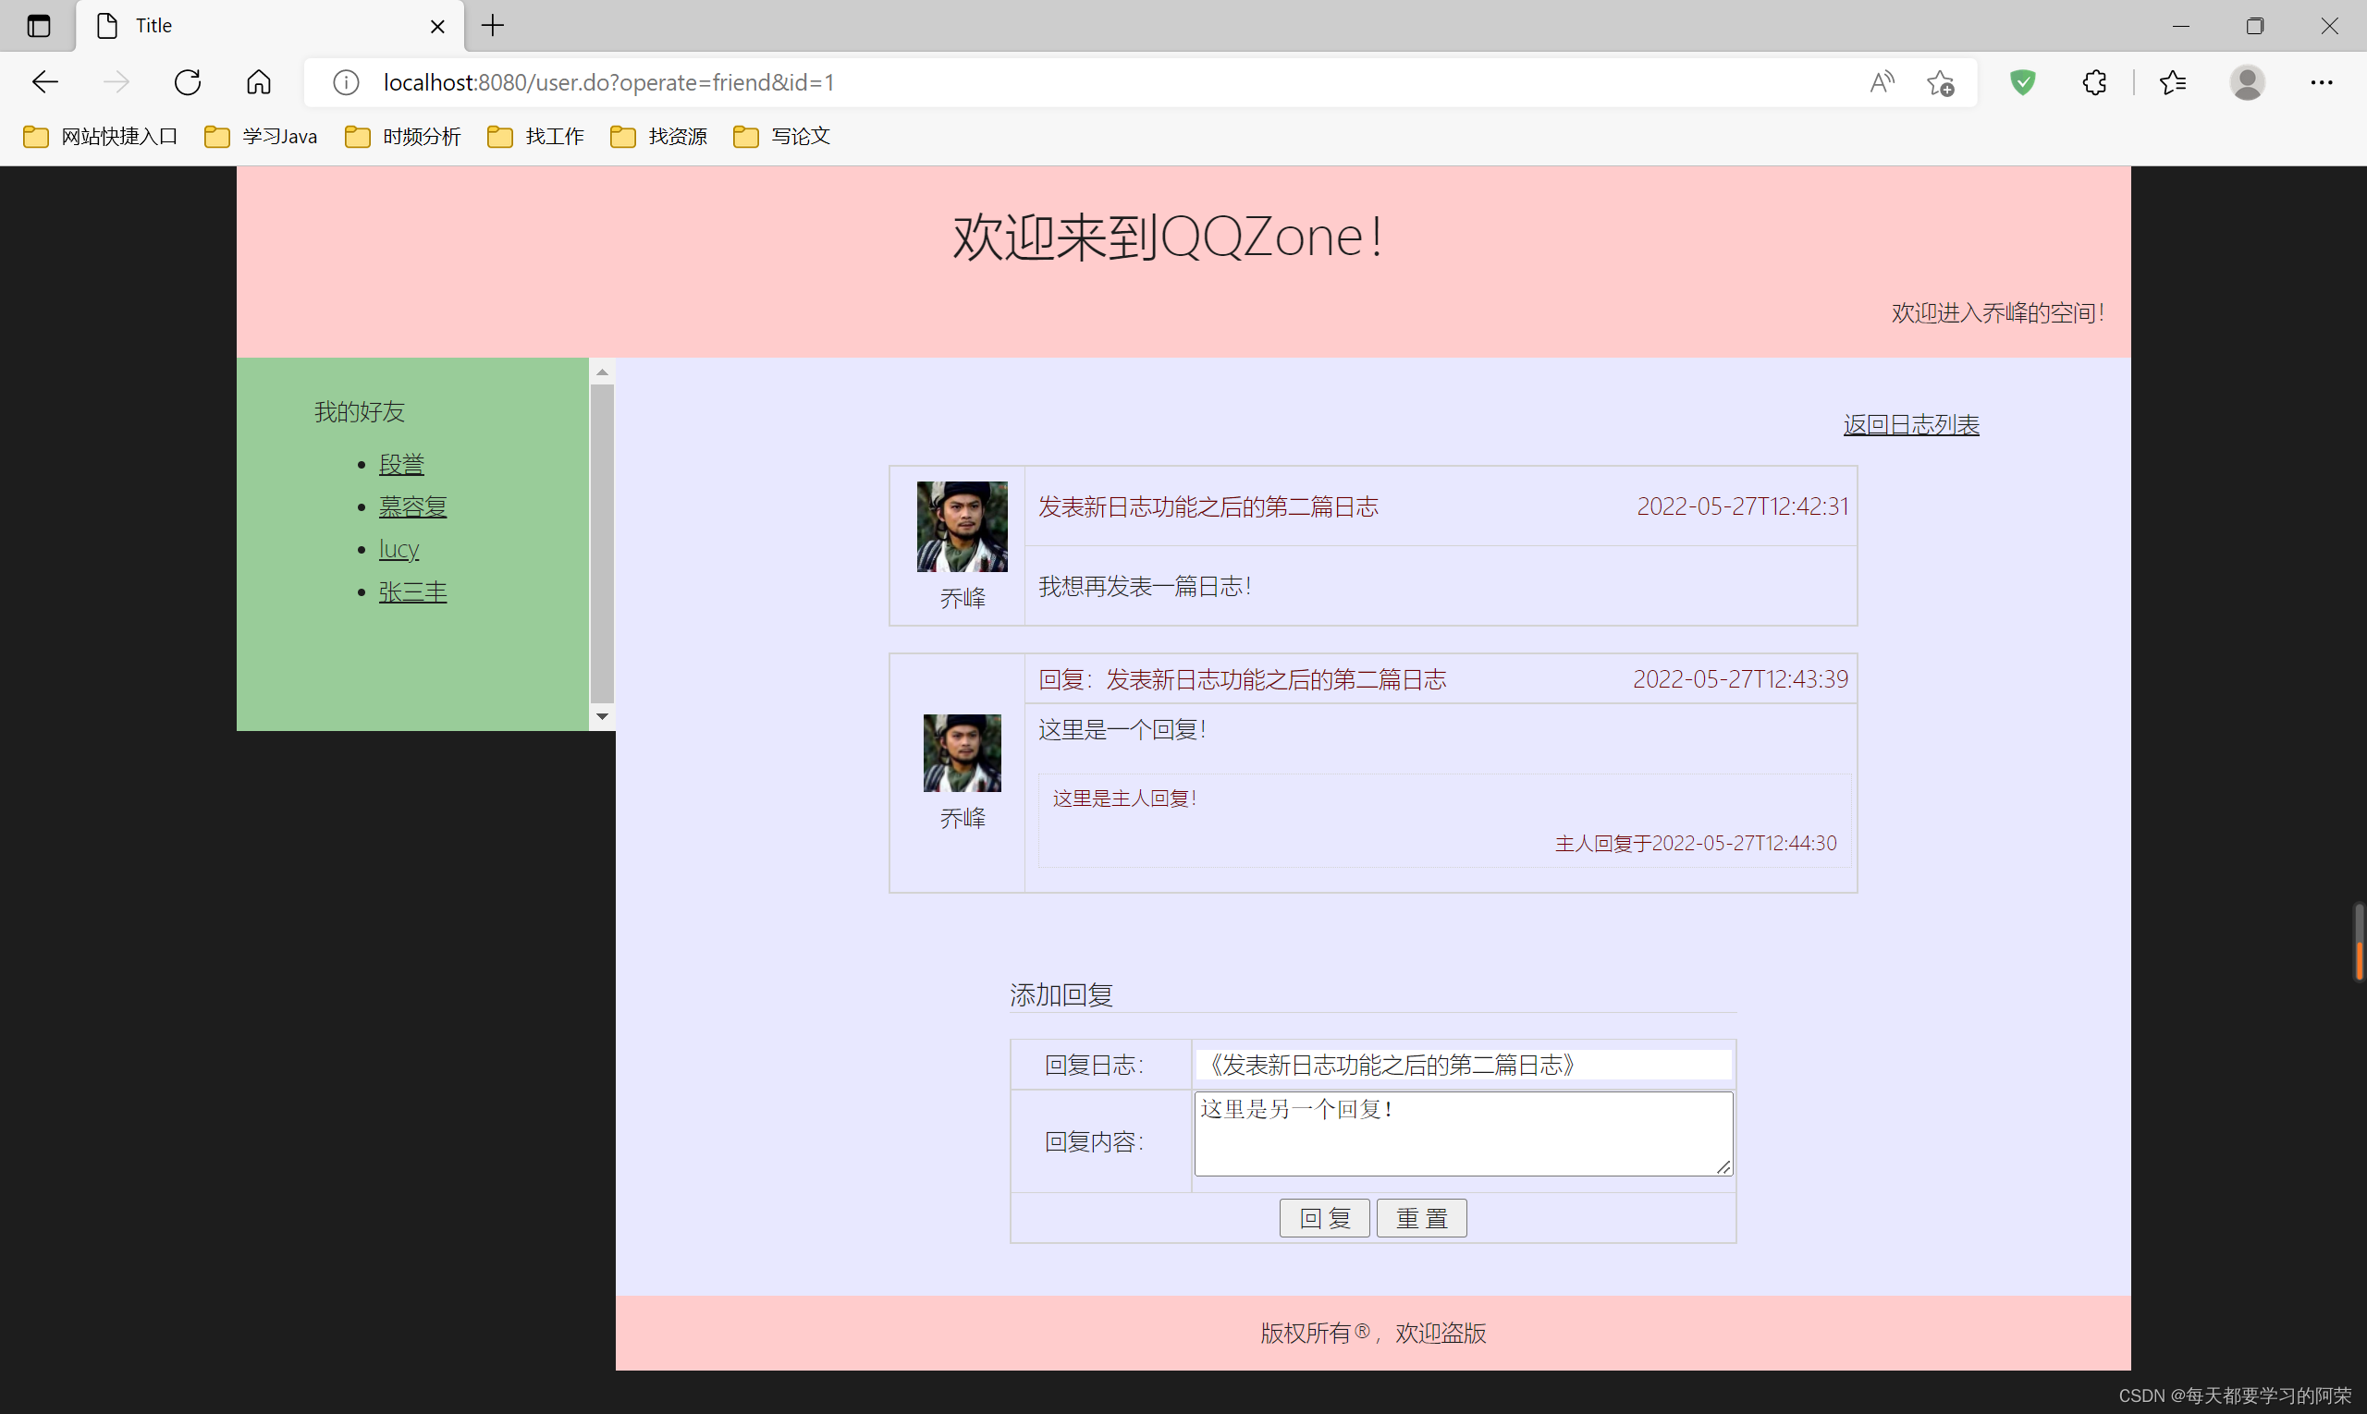Open the browser home page
This screenshot has width=2367, height=1414.
pyautogui.click(x=258, y=82)
